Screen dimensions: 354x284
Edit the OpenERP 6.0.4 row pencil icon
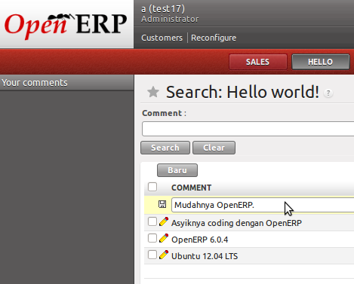point(164,238)
